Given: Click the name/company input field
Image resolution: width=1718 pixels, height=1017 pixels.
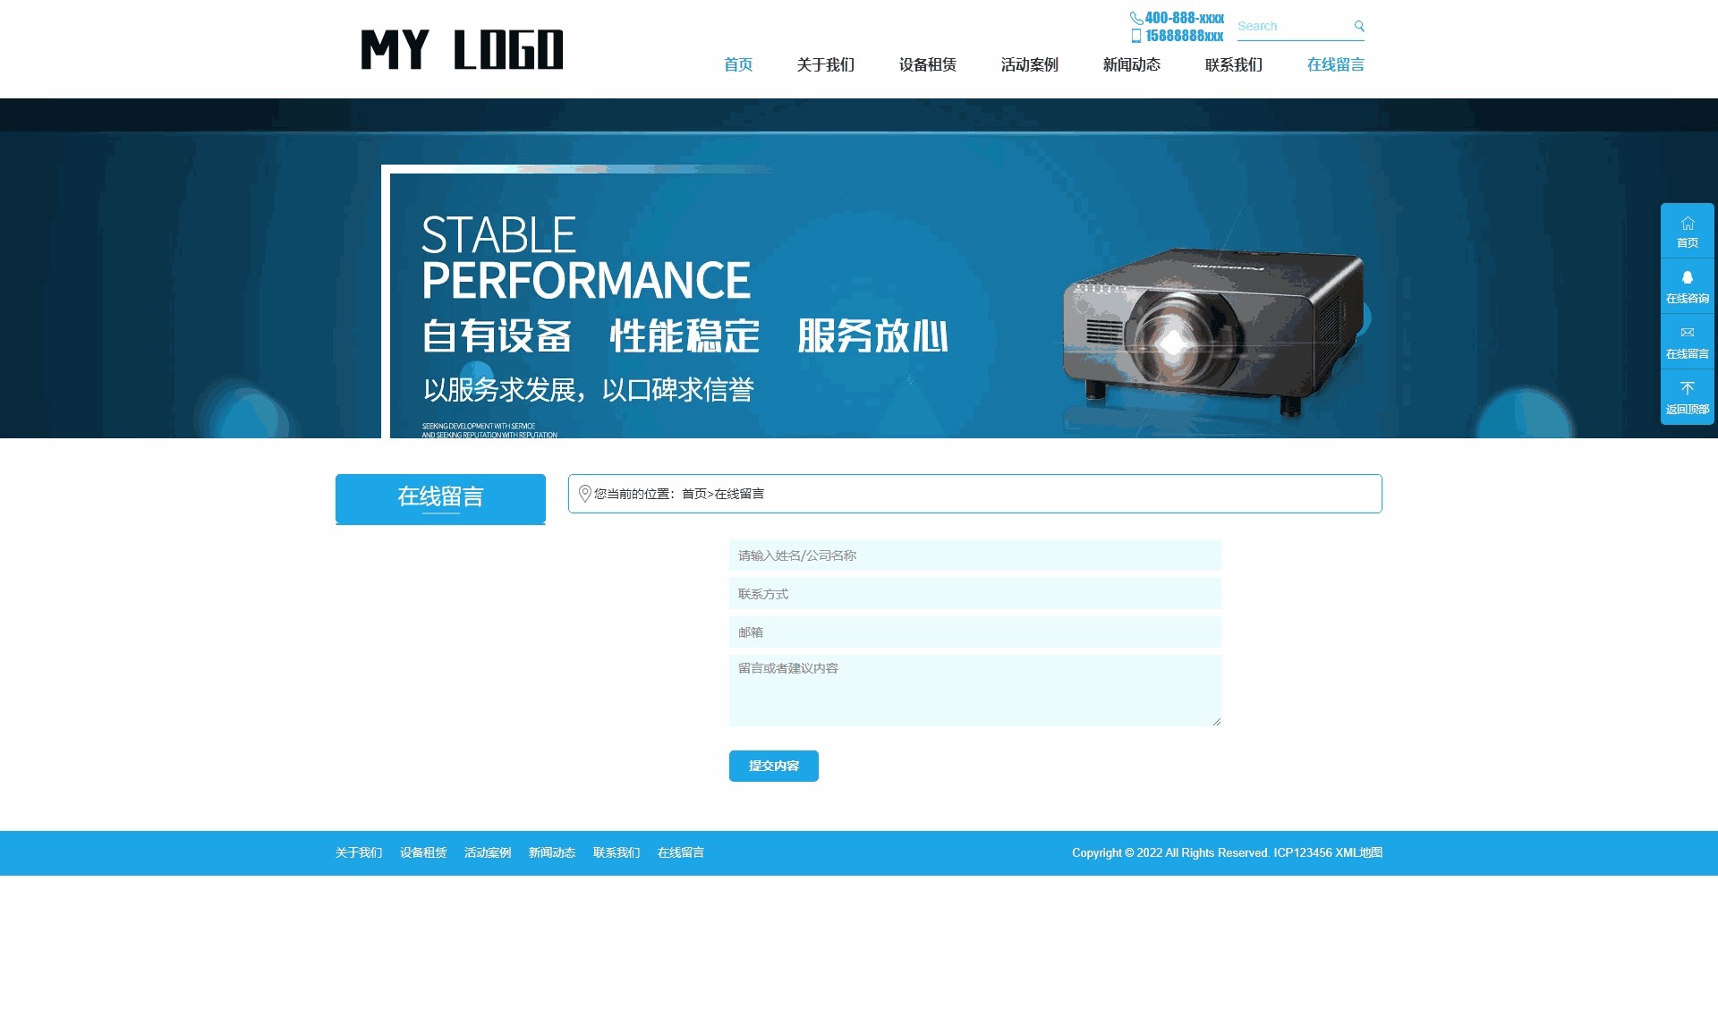Looking at the screenshot, I should (974, 555).
